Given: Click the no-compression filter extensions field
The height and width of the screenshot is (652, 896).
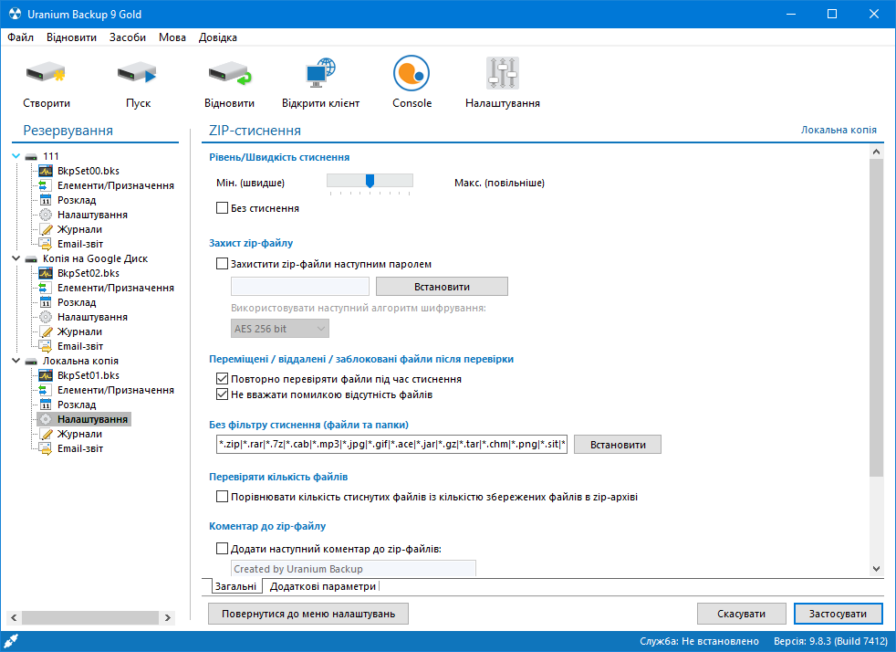Looking at the screenshot, I should click(x=392, y=445).
